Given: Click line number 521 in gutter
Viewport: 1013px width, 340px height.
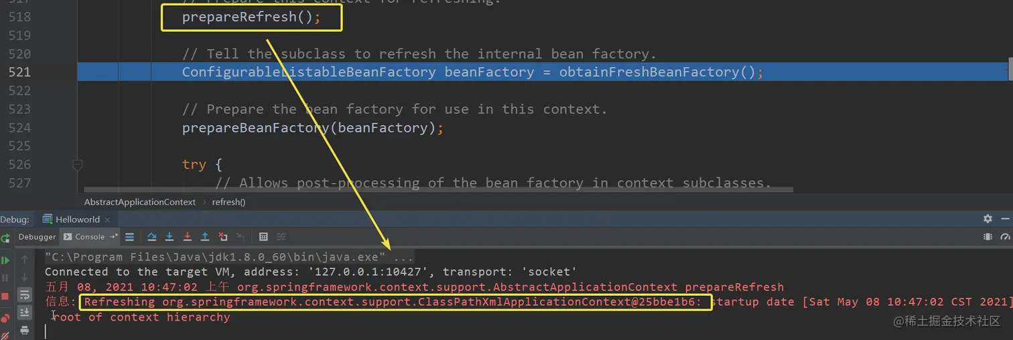Looking at the screenshot, I should (20, 72).
